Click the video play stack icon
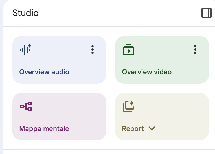Screen dimensions: 215x154 128,49
